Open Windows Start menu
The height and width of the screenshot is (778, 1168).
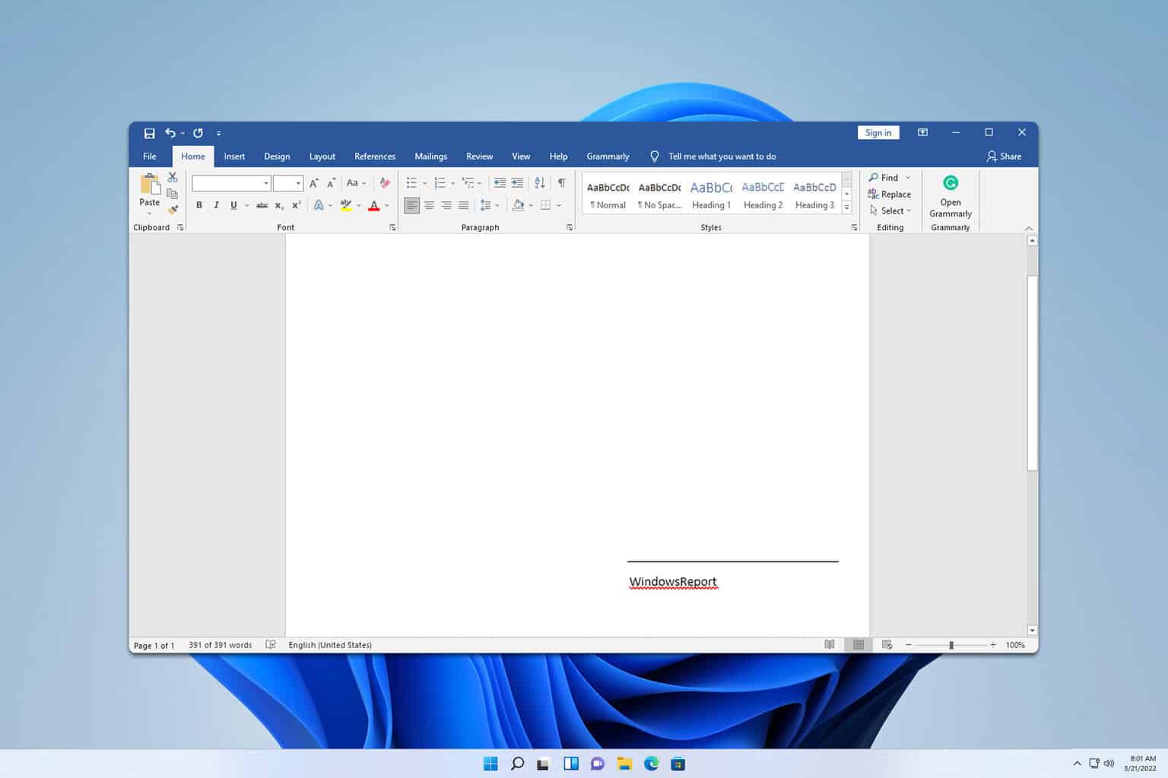point(490,764)
